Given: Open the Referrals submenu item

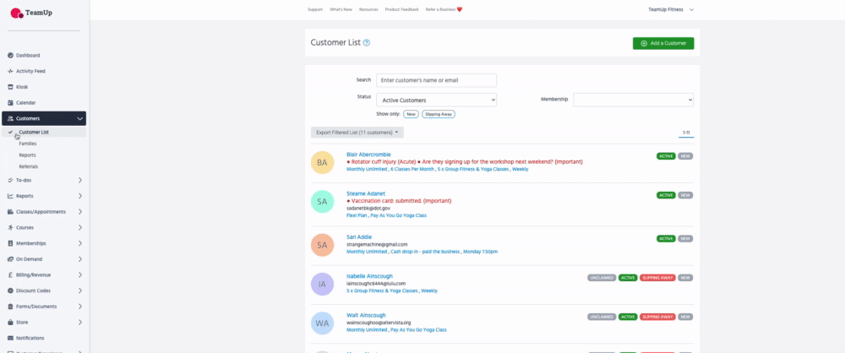Looking at the screenshot, I should coord(29,166).
